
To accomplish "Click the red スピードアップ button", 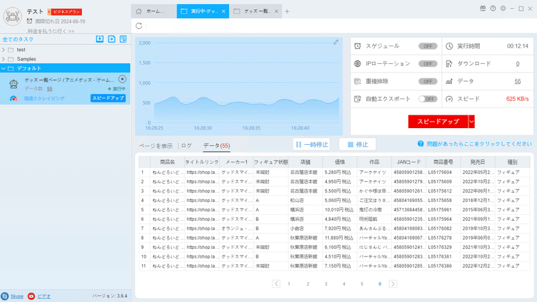I will click(438, 121).
